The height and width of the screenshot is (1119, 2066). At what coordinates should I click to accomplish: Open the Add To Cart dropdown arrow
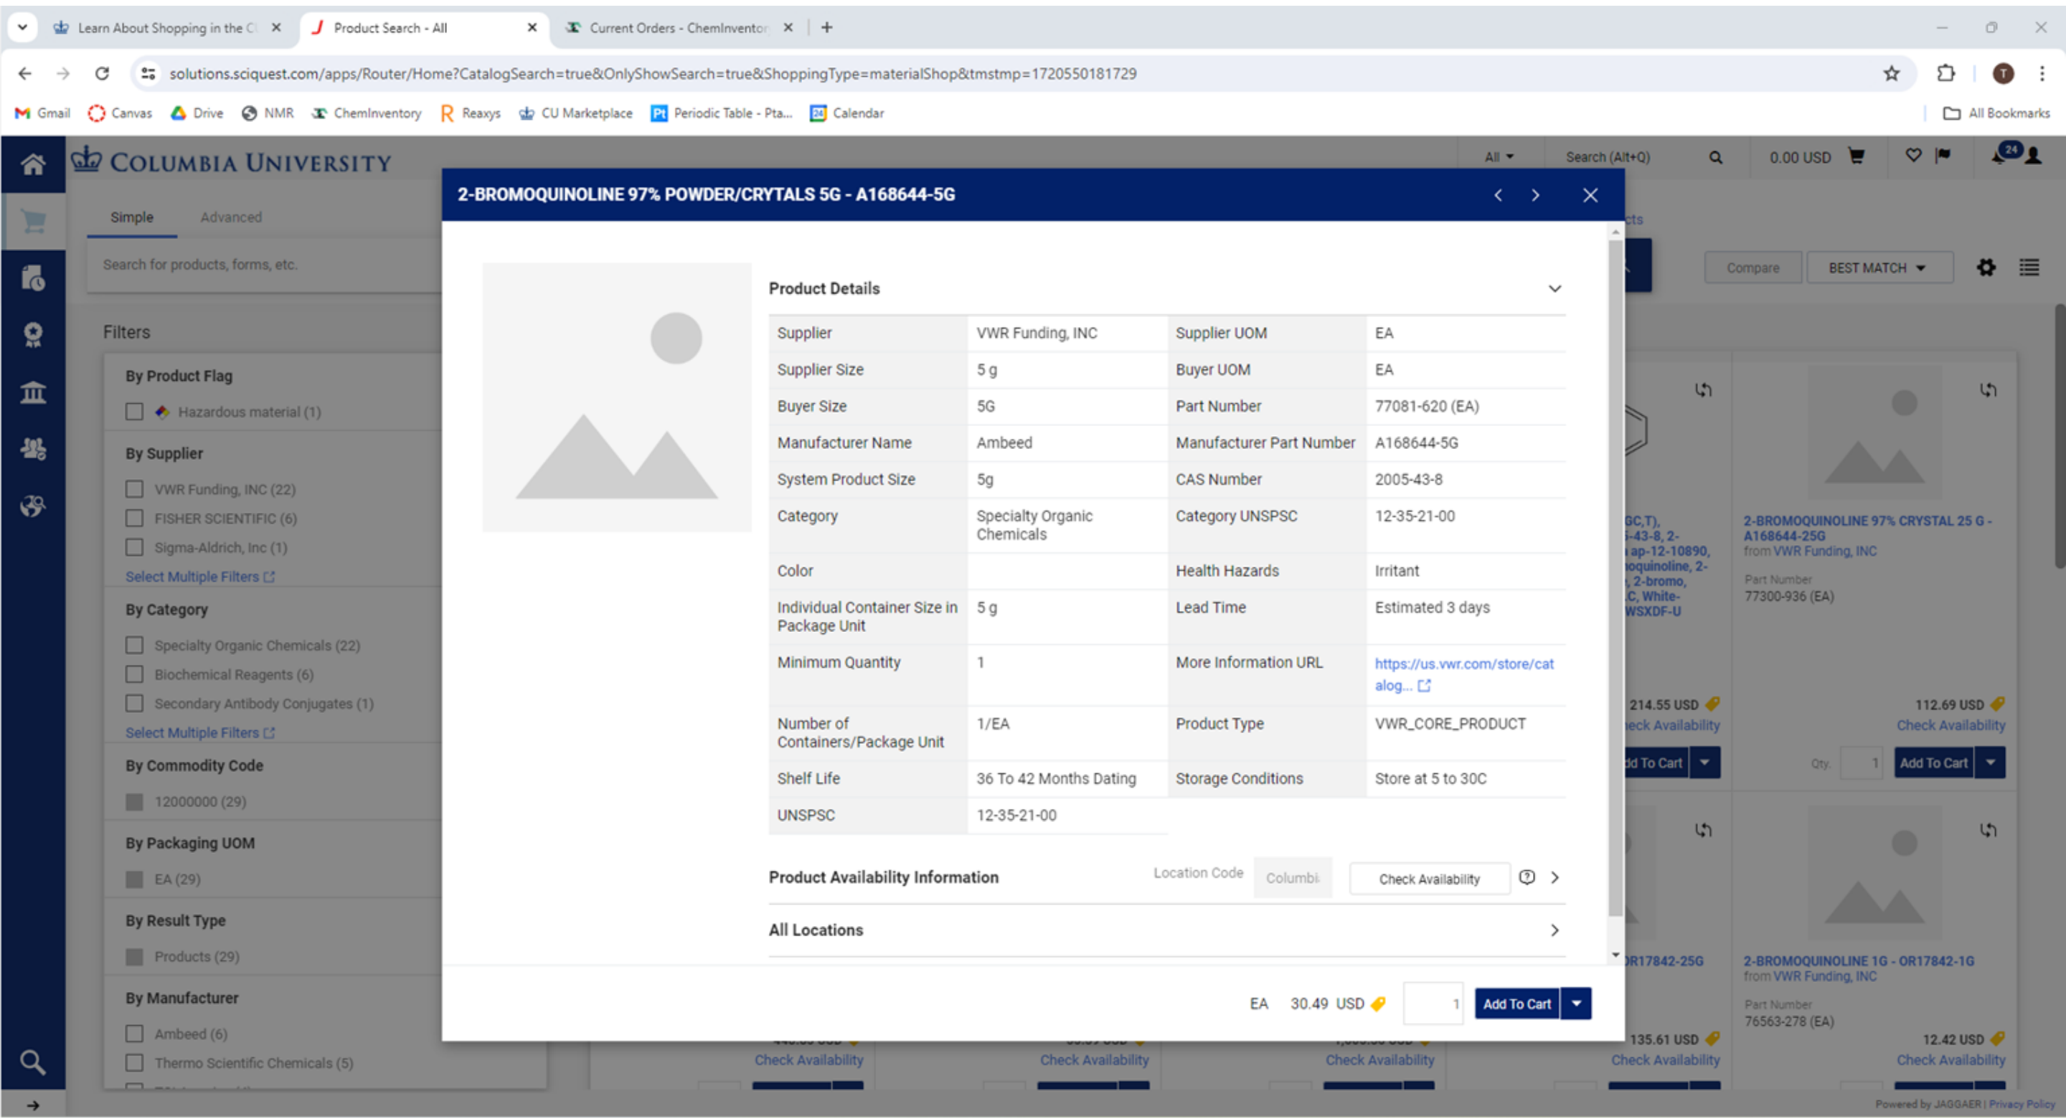[x=1576, y=1004]
